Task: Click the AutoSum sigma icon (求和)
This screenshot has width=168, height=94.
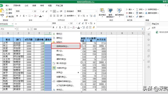Action: 137,9
